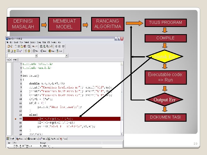Screen dimensions: 207x155
Task: Select the Resources tab in bottom panel
Action: (x=21, y=139)
